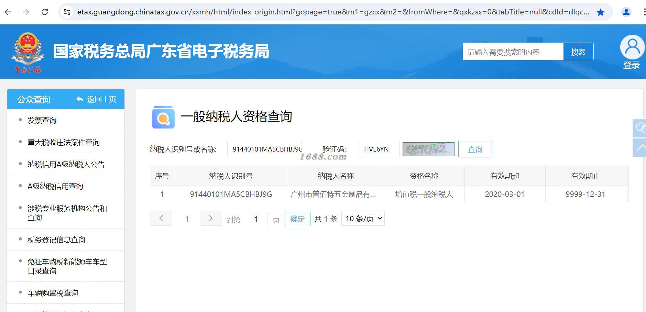Click the 增值税一般纳税人 cell

[424, 194]
